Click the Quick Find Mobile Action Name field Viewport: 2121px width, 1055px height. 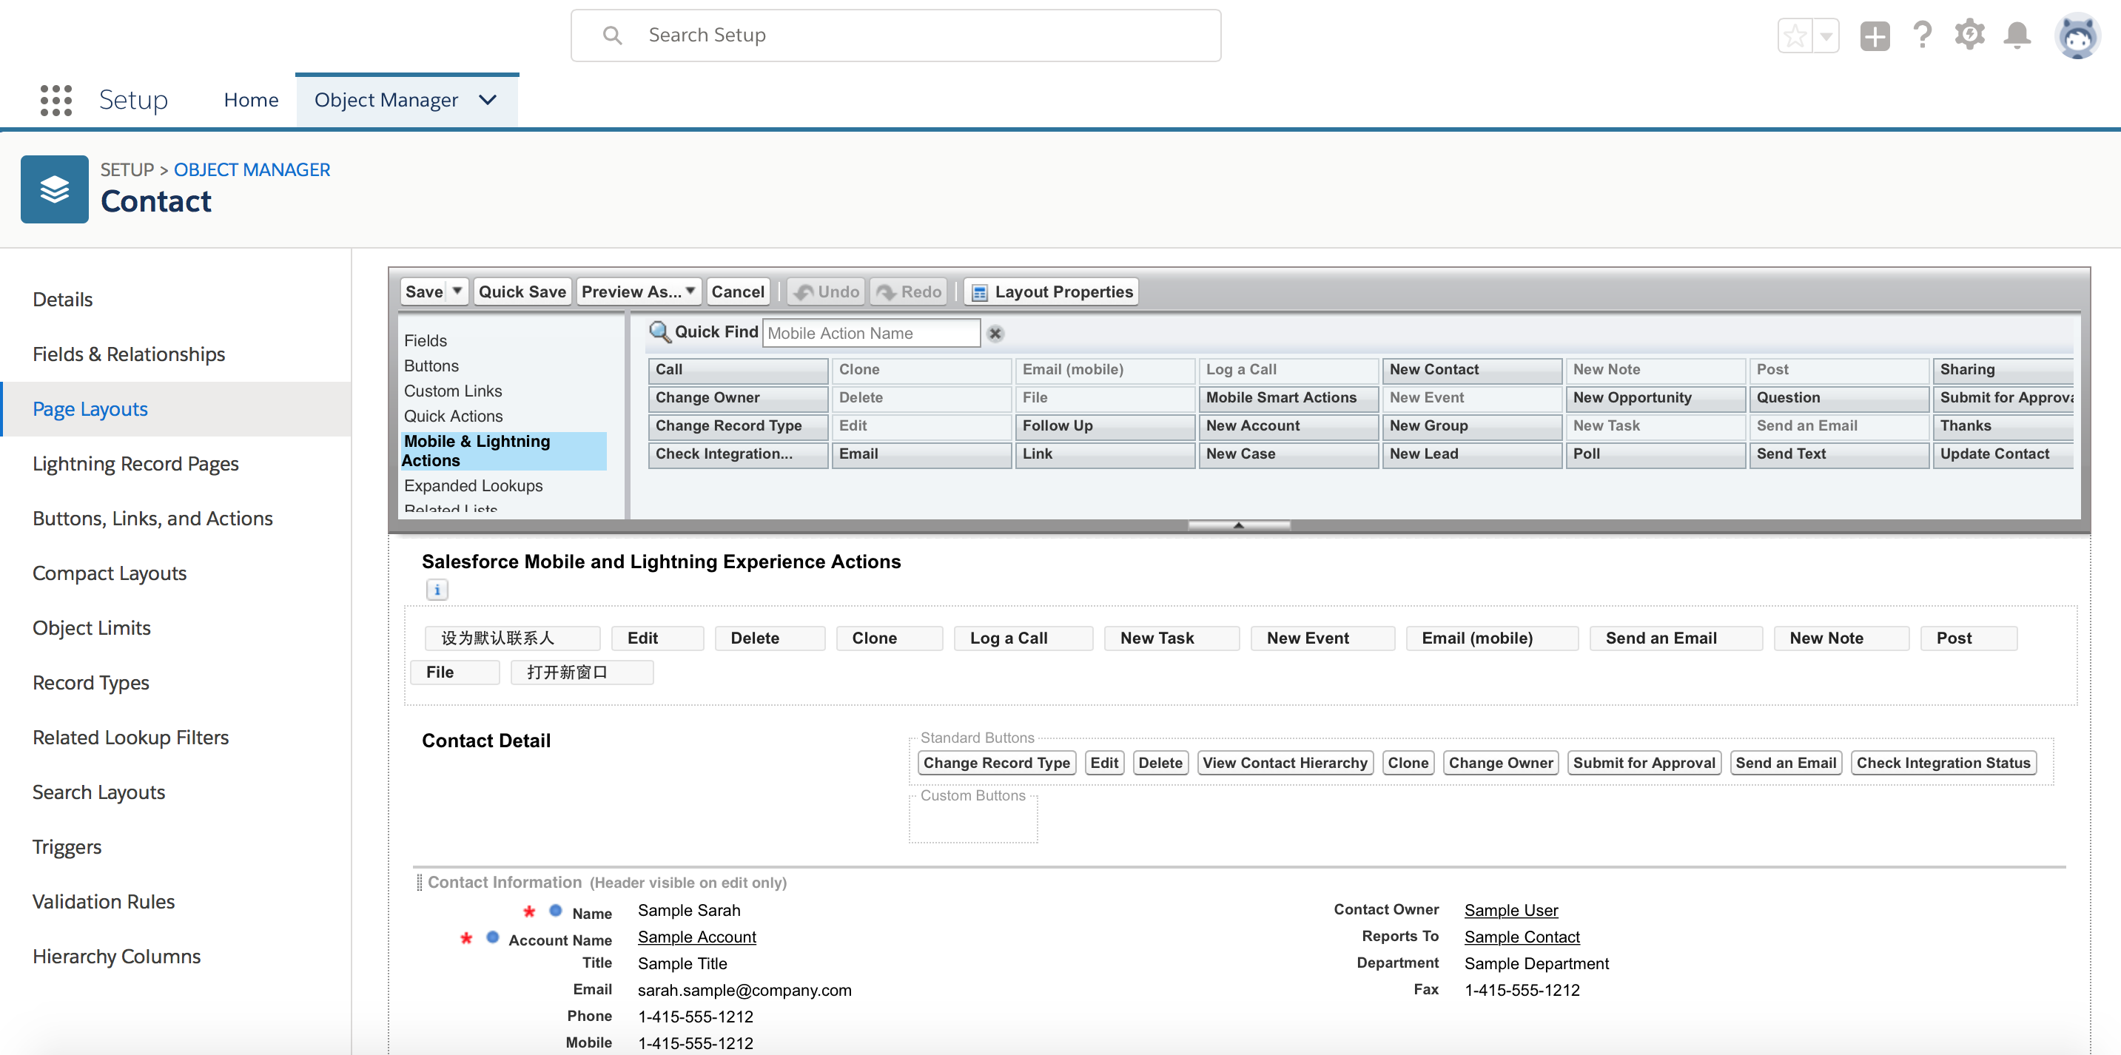(871, 333)
